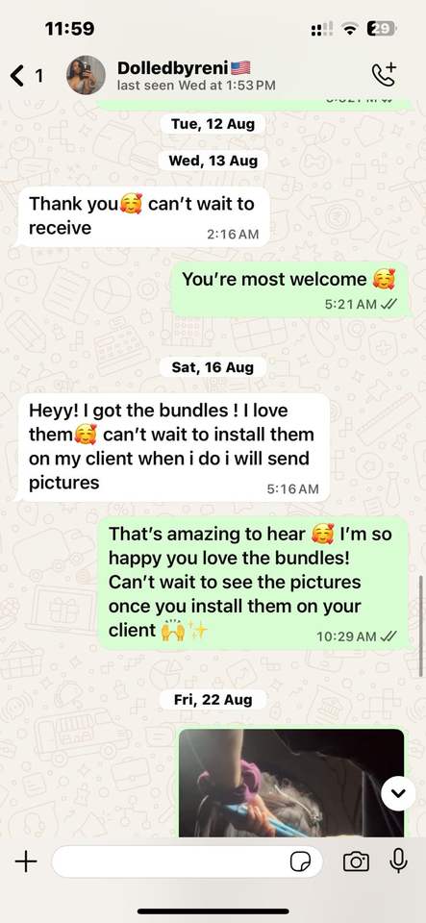The image size is (426, 923).
Task: Tap the Sat, 16 Aug date label
Action: pos(213,367)
